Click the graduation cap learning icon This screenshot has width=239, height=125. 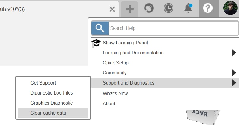click(x=96, y=43)
